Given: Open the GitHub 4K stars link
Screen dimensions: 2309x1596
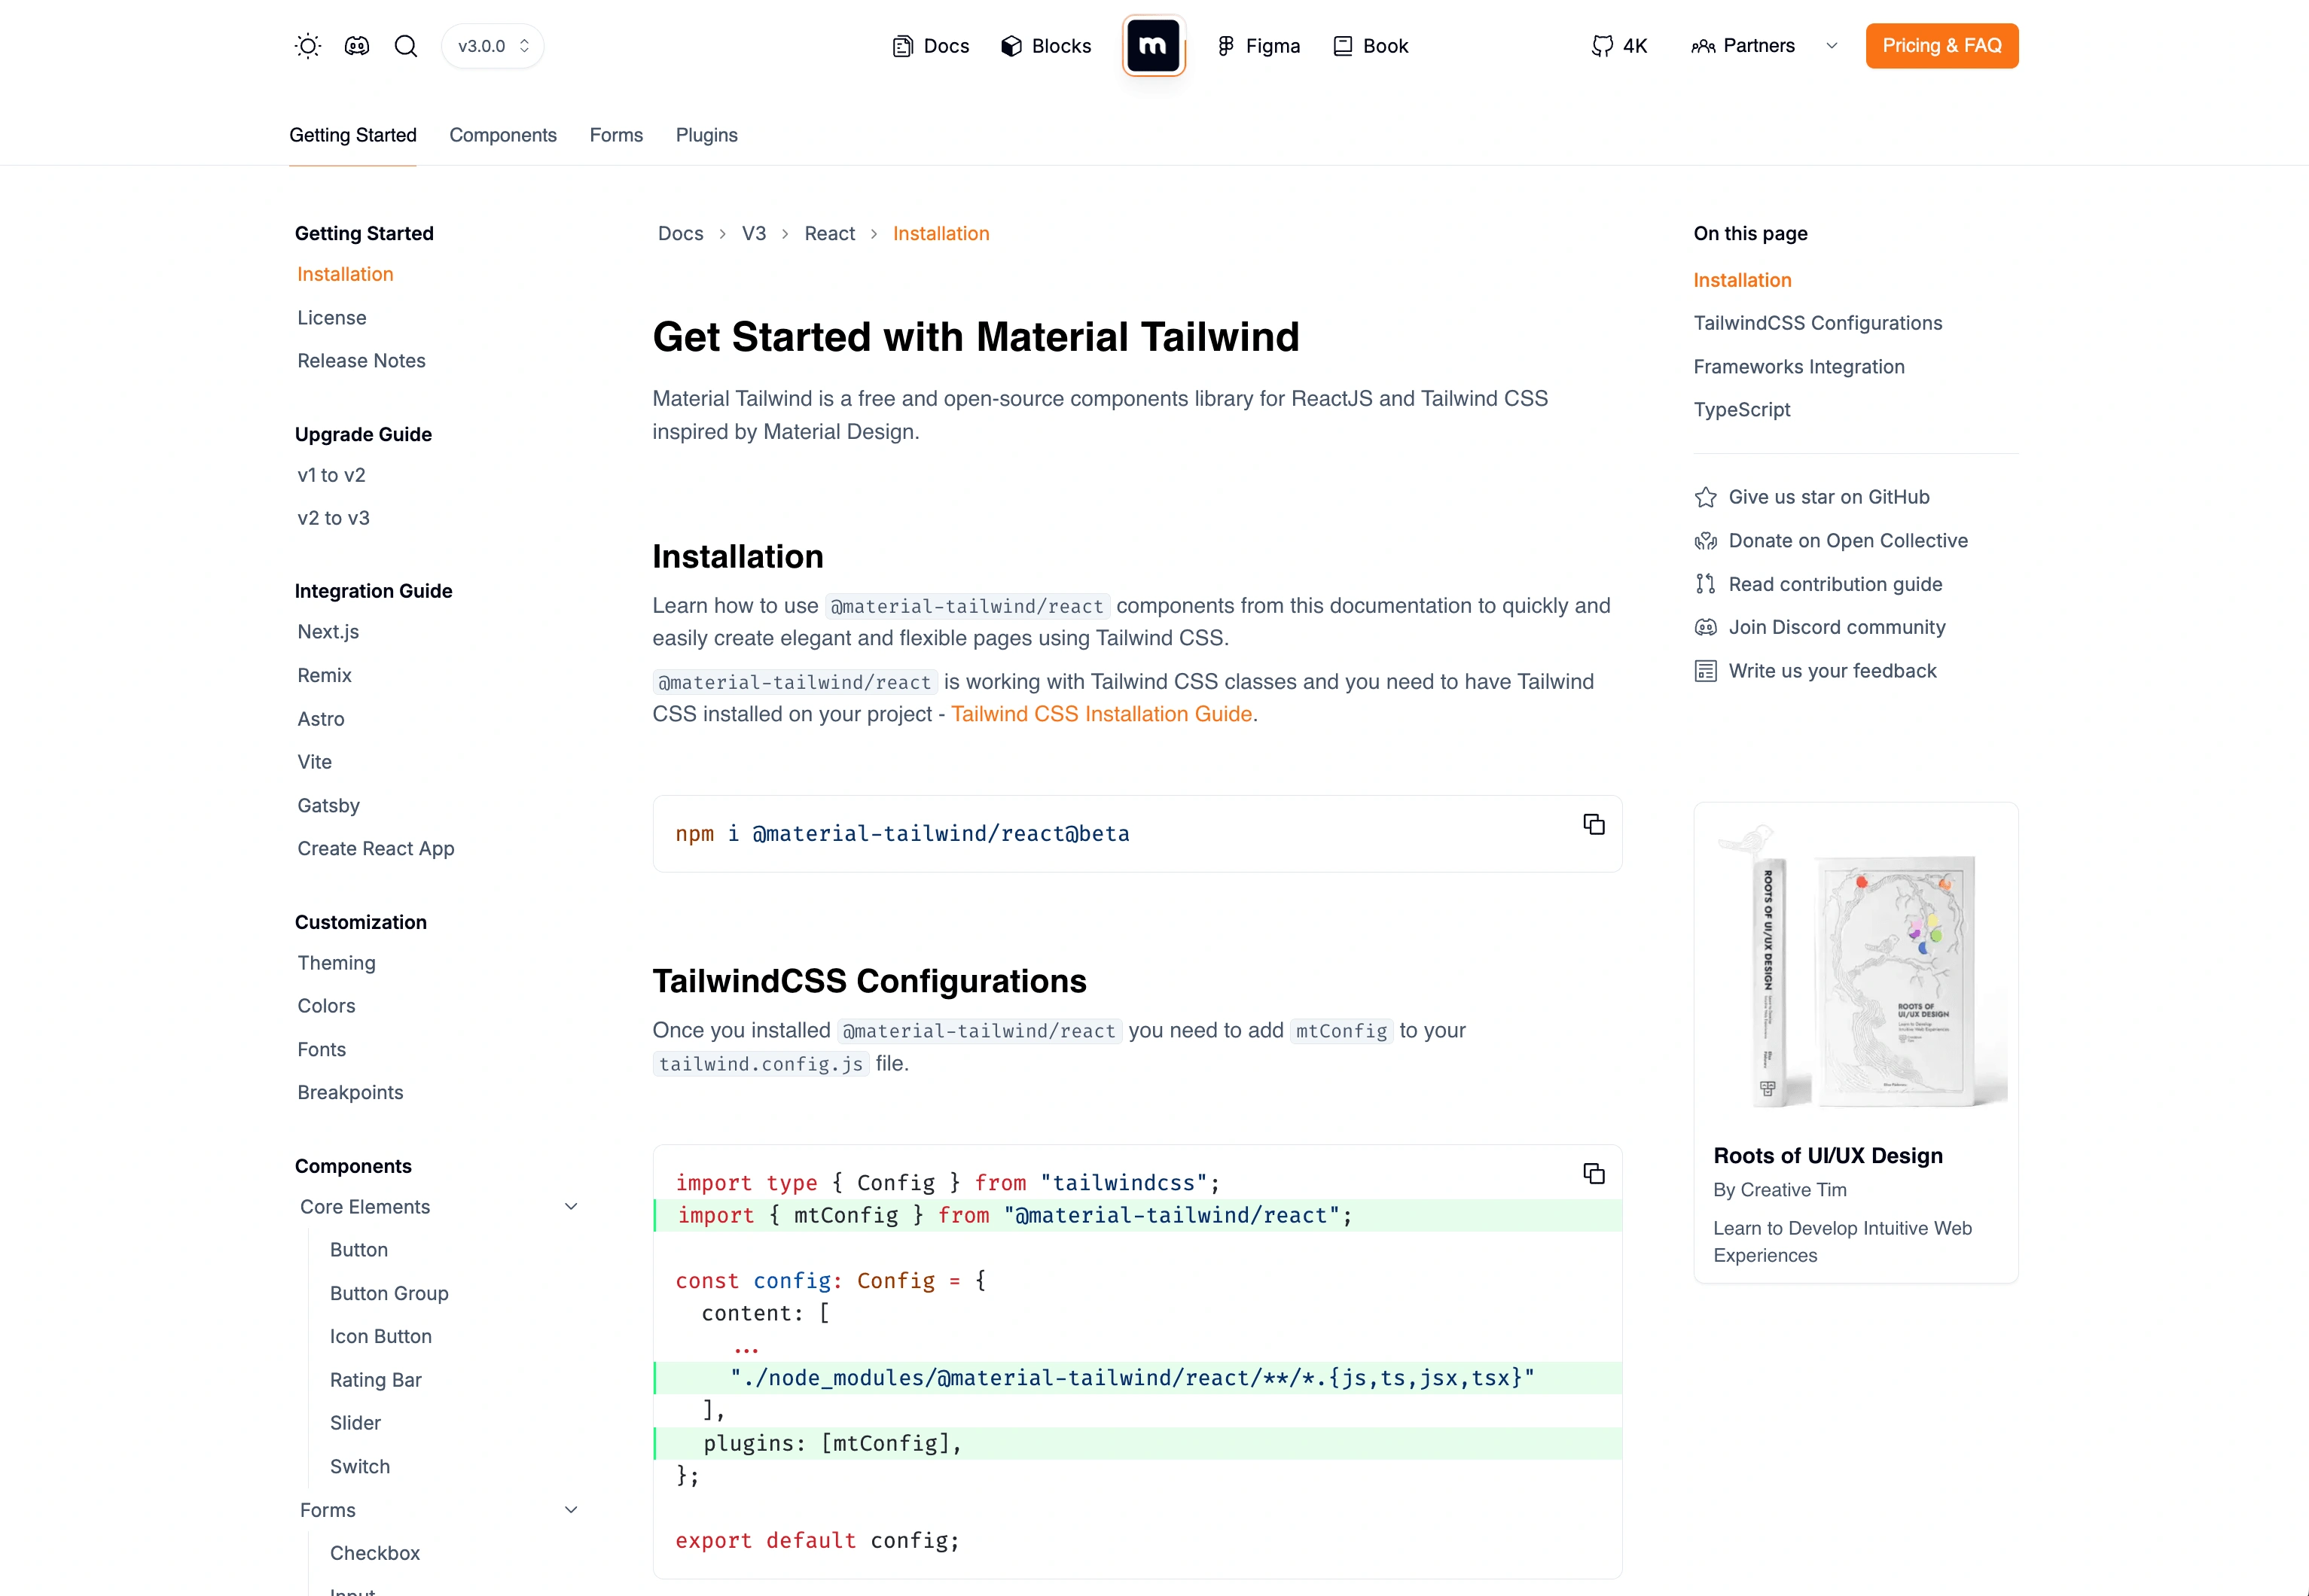Looking at the screenshot, I should pos(1618,46).
